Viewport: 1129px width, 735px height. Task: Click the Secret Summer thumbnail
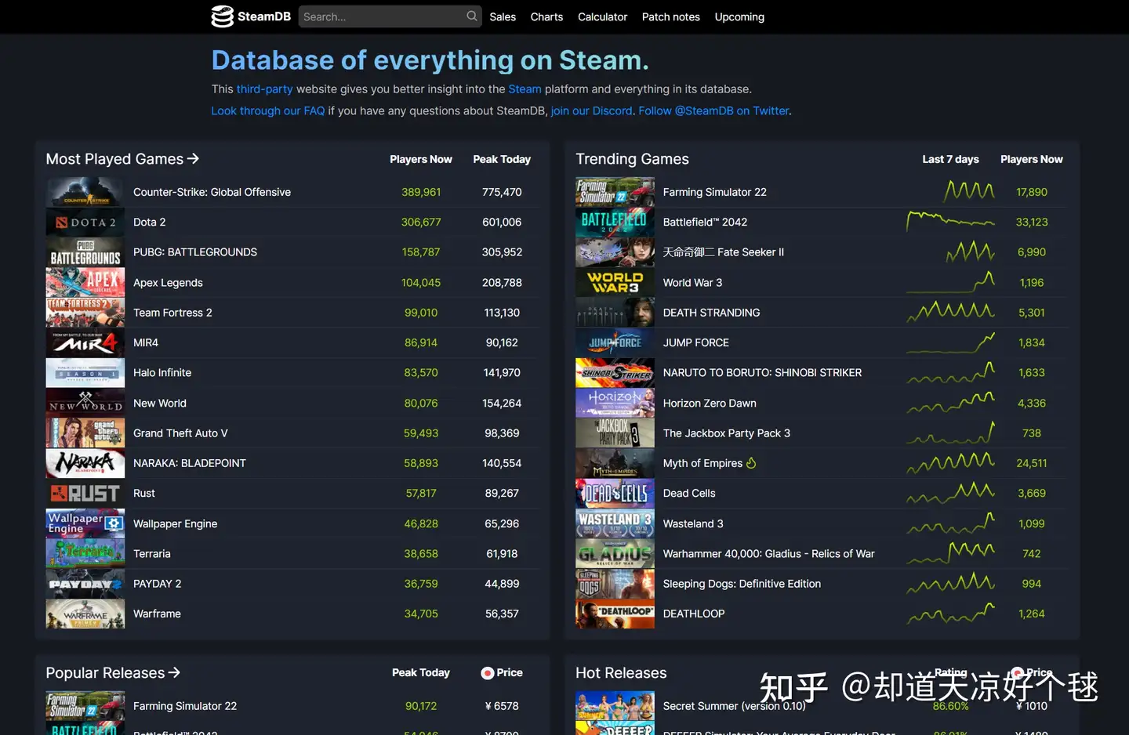click(615, 706)
